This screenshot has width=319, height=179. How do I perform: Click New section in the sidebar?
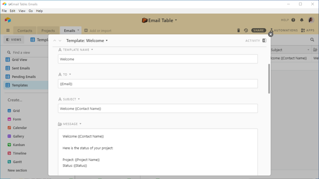point(17,170)
